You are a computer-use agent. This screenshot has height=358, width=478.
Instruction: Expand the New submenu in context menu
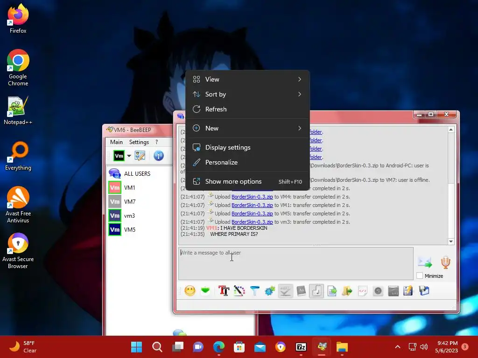[x=247, y=128]
